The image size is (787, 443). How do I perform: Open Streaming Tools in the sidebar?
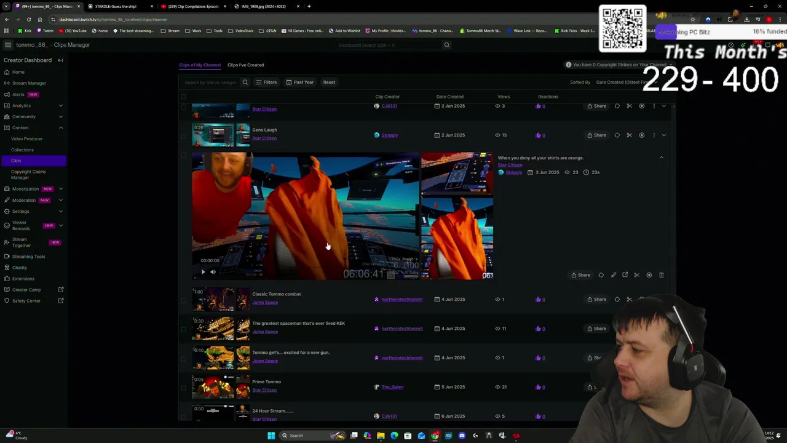28,257
